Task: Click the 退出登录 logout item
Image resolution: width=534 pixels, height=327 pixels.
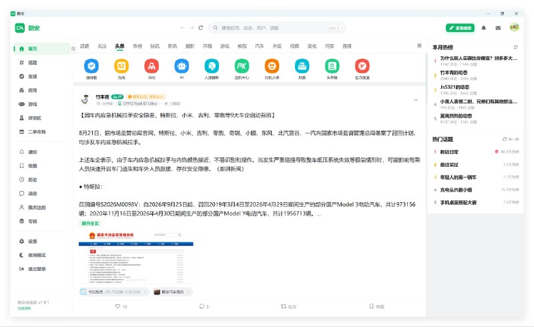Action: point(41,269)
